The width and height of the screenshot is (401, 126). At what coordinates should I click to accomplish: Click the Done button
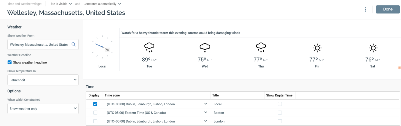(x=388, y=9)
